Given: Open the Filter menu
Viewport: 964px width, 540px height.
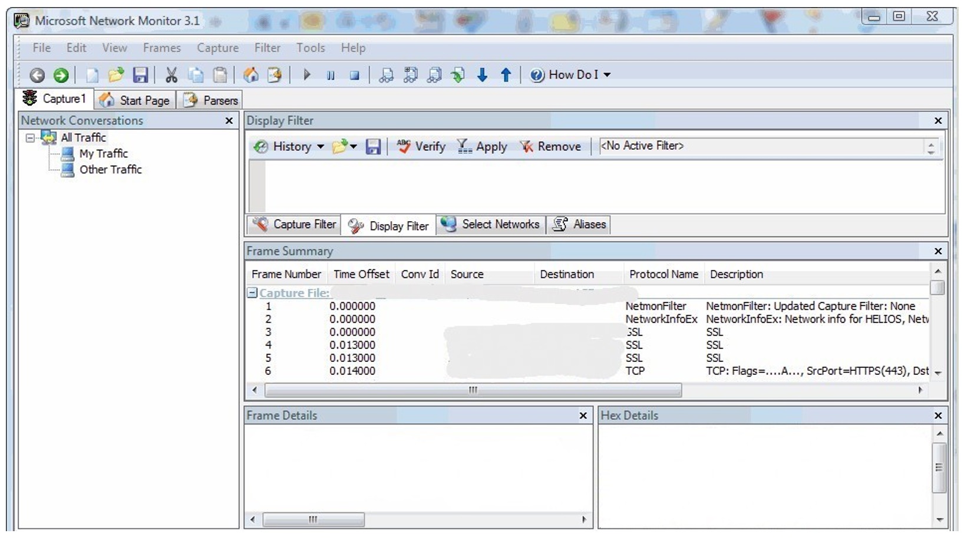Looking at the screenshot, I should (x=267, y=48).
